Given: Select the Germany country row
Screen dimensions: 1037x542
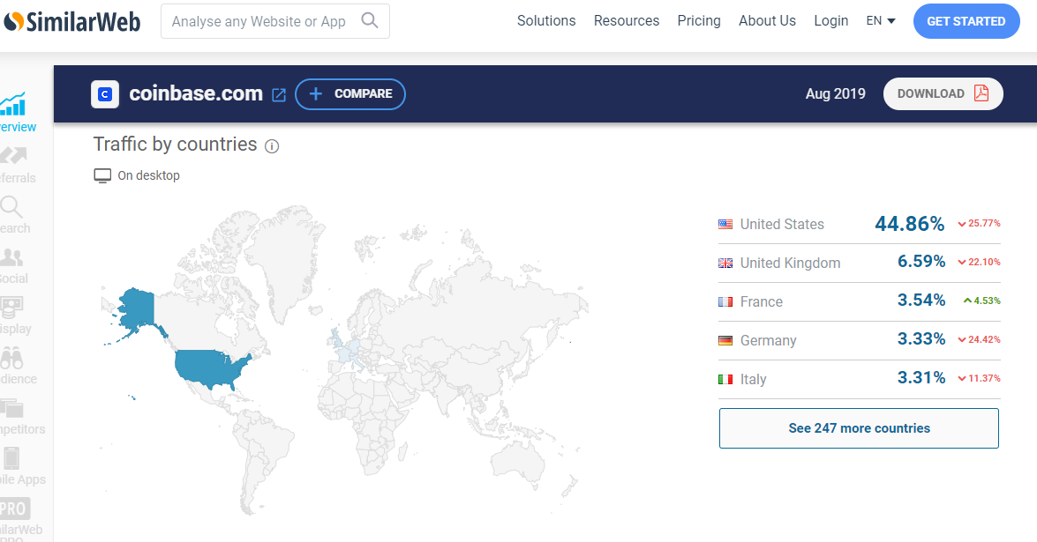Looking at the screenshot, I should (859, 341).
